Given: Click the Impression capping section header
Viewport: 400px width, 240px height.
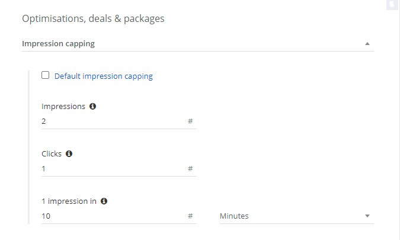Looking at the screenshot, I should tap(198, 44).
